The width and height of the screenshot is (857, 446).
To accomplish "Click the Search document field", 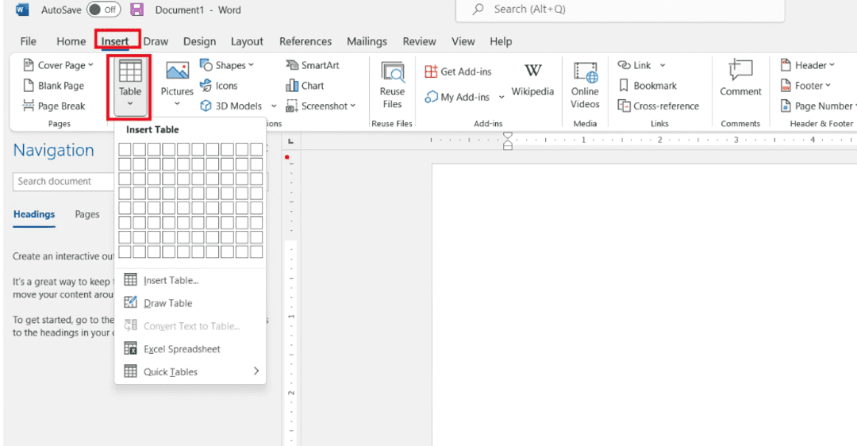I will point(63,182).
